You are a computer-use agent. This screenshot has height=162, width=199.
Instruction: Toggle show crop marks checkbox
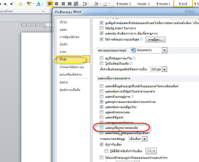[101, 128]
